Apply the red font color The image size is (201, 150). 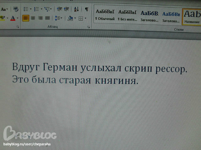tap(13, 18)
